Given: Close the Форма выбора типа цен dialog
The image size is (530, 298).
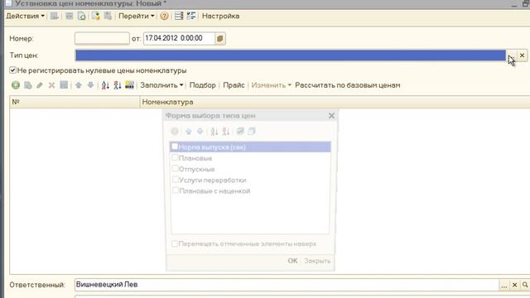Looking at the screenshot, I should click(331, 116).
